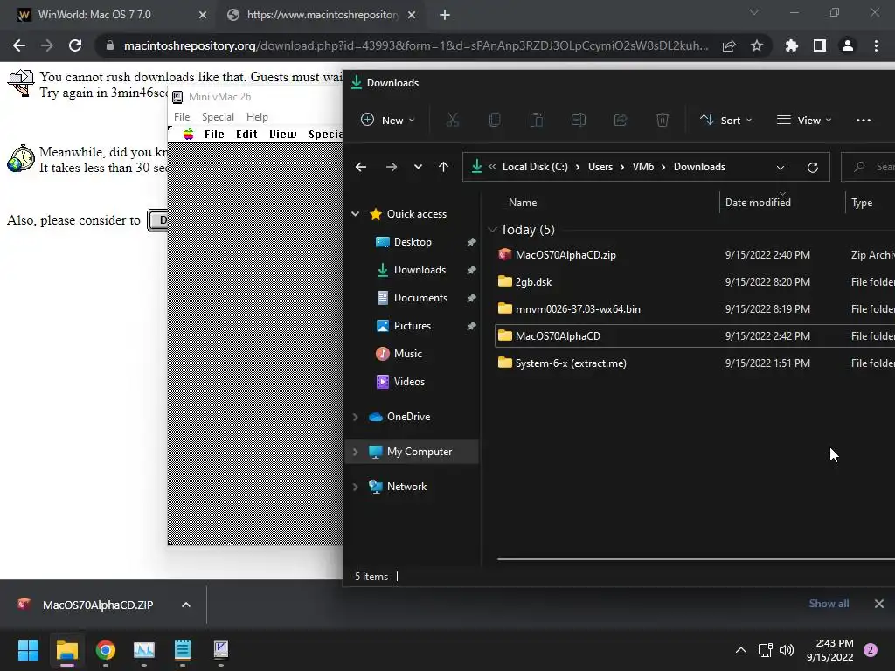Open the Sort dropdown in Explorer
The image size is (895, 671).
(726, 121)
